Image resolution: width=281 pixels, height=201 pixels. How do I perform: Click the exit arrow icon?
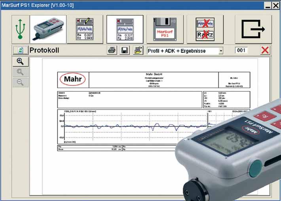pos(253,29)
